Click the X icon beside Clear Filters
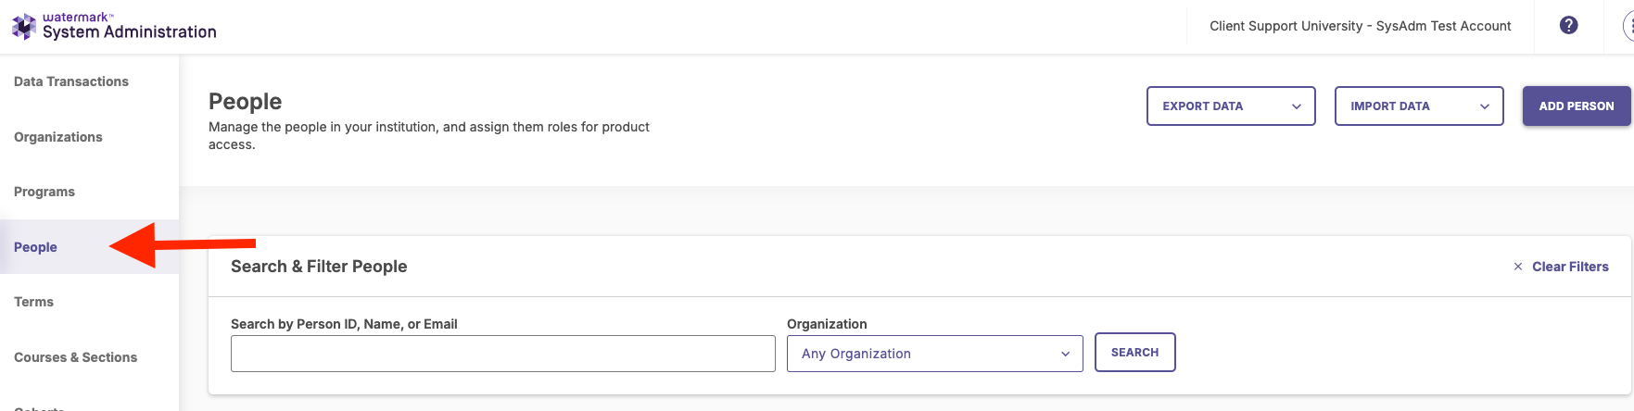 tap(1518, 267)
